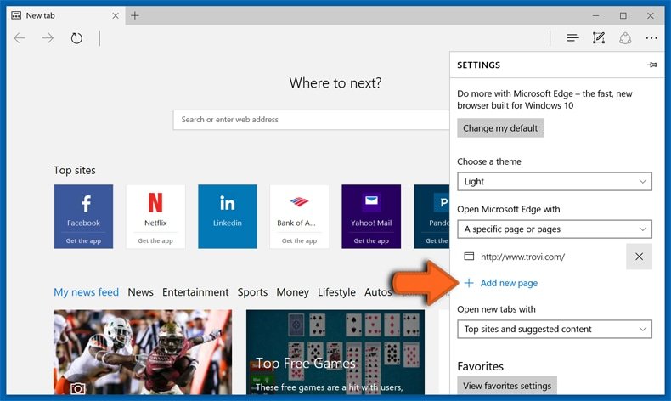Switch to the Sports tab
This screenshot has width=671, height=401.
252,292
